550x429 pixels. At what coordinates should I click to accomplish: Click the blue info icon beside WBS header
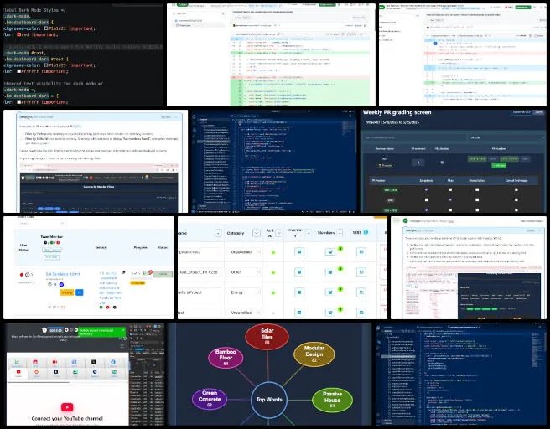[x=366, y=232]
